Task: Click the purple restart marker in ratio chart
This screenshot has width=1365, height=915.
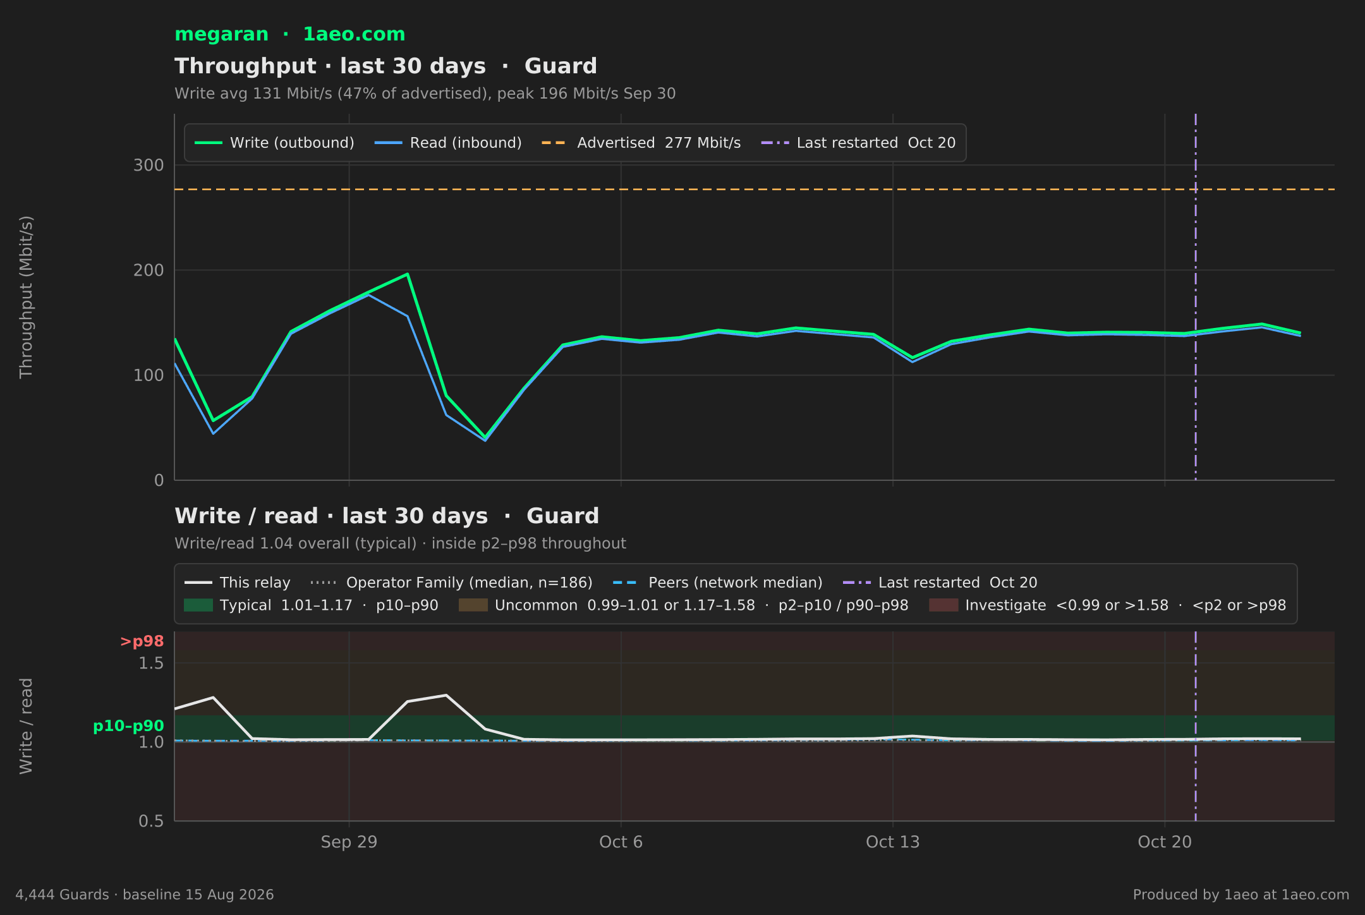Action: (1196, 726)
